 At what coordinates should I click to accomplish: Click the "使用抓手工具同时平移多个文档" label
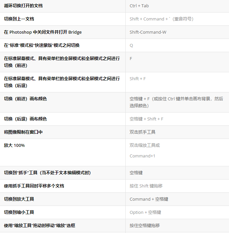click(34, 186)
